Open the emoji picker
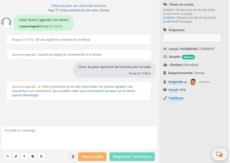 pos(33,156)
